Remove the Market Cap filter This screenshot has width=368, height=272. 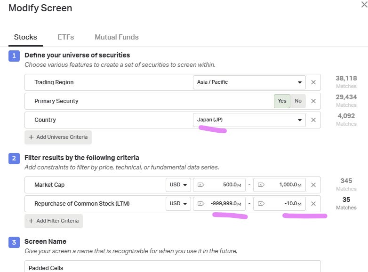(x=313, y=185)
